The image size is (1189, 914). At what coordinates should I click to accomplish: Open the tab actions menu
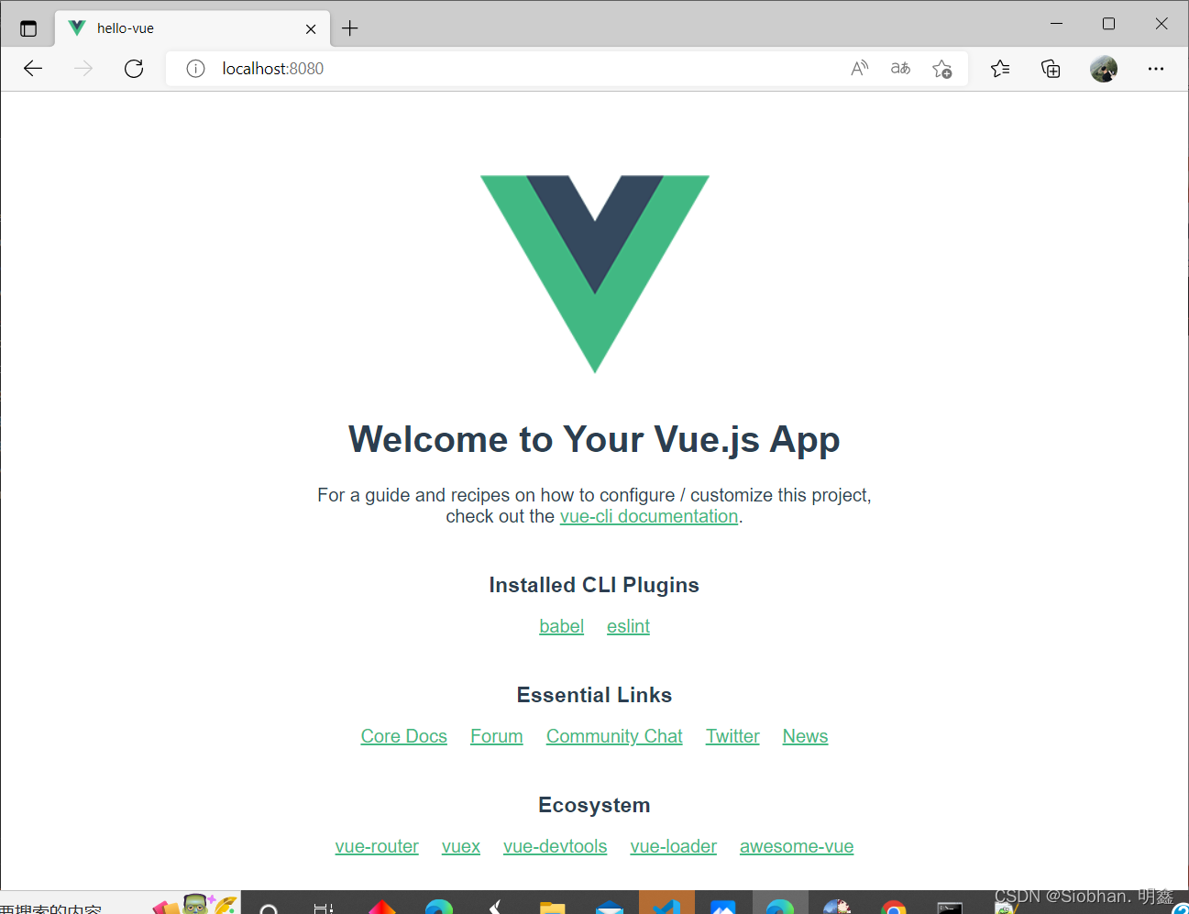coord(28,28)
